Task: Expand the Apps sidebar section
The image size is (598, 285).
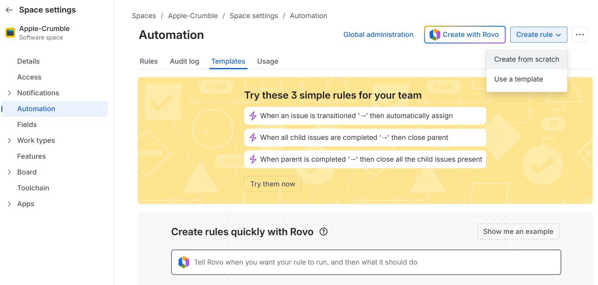Action: pos(10,204)
